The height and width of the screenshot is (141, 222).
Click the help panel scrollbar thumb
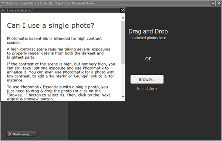click(123, 42)
